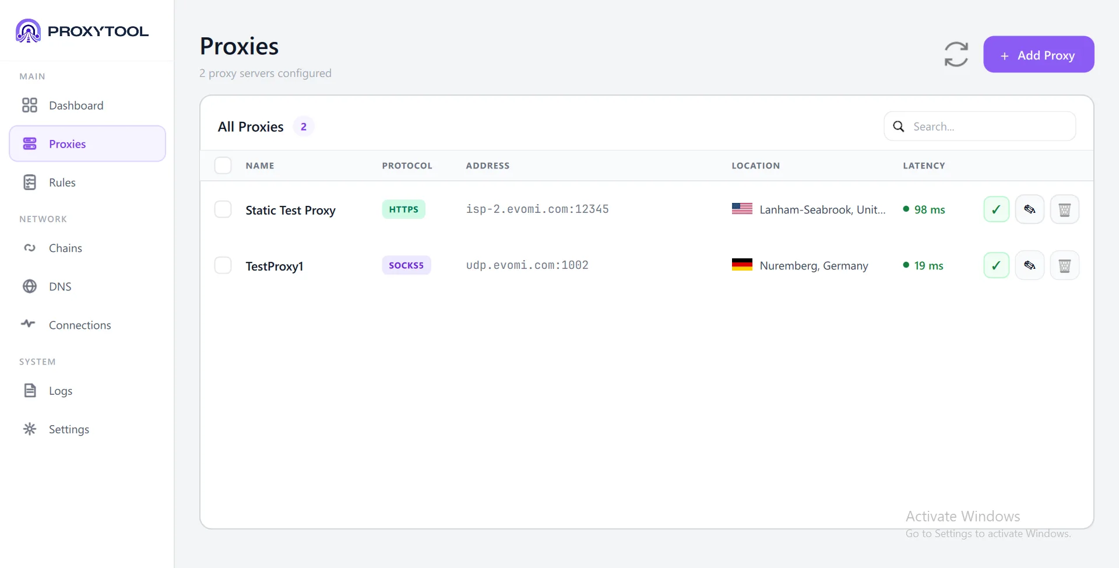The image size is (1119, 568).
Task: Click the Add Proxy button
Action: [x=1039, y=54]
